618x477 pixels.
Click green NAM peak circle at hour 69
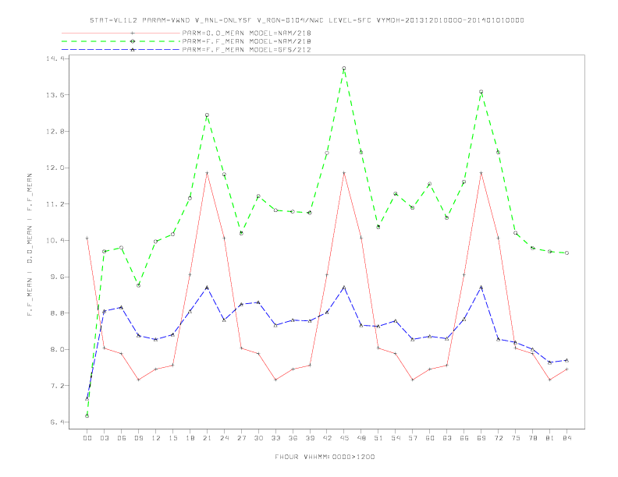click(x=481, y=92)
